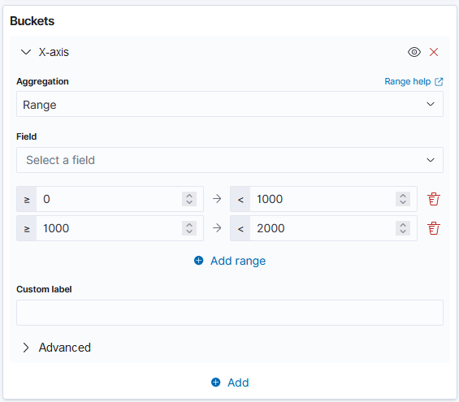Image resolution: width=459 pixels, height=402 pixels.
Task: Delete the 1000 to 2000 range row
Action: point(434,228)
